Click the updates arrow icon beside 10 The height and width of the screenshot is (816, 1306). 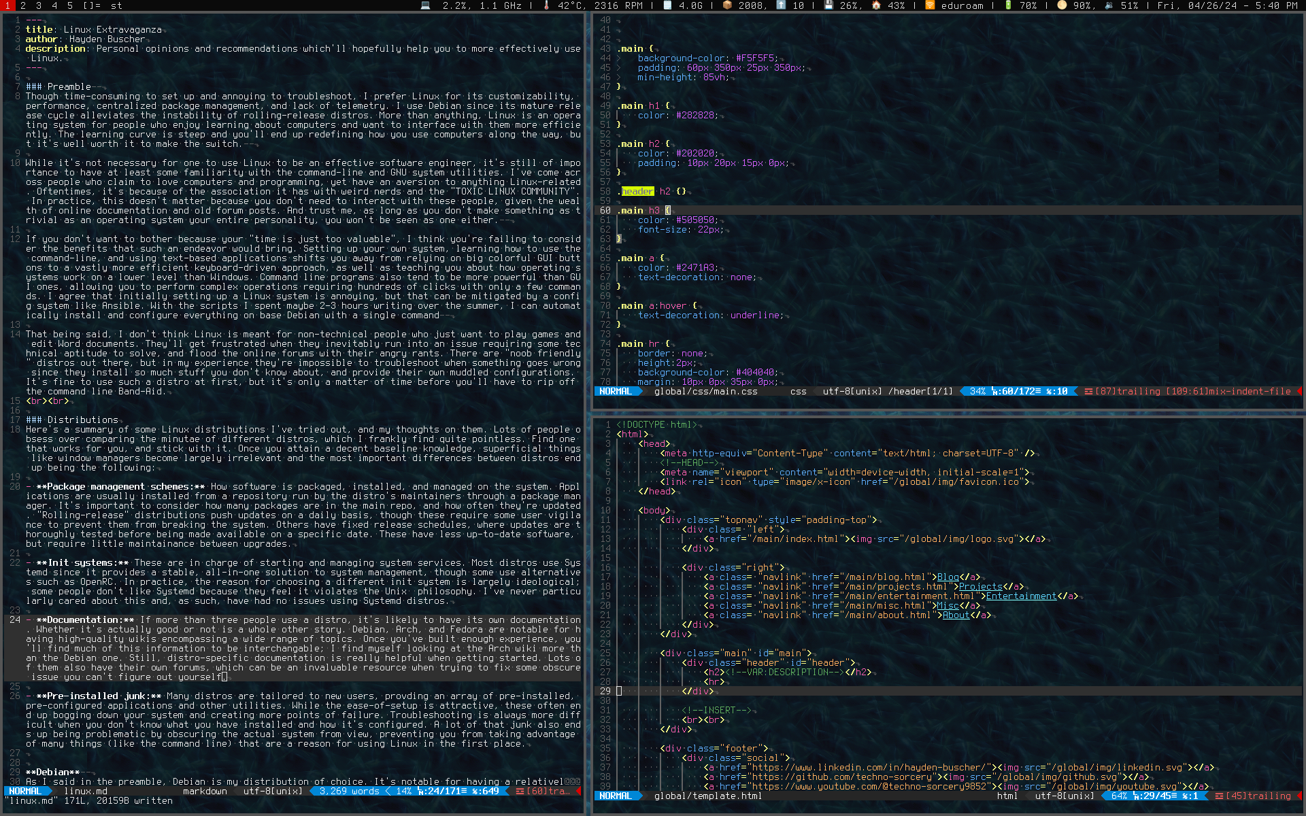click(781, 5)
